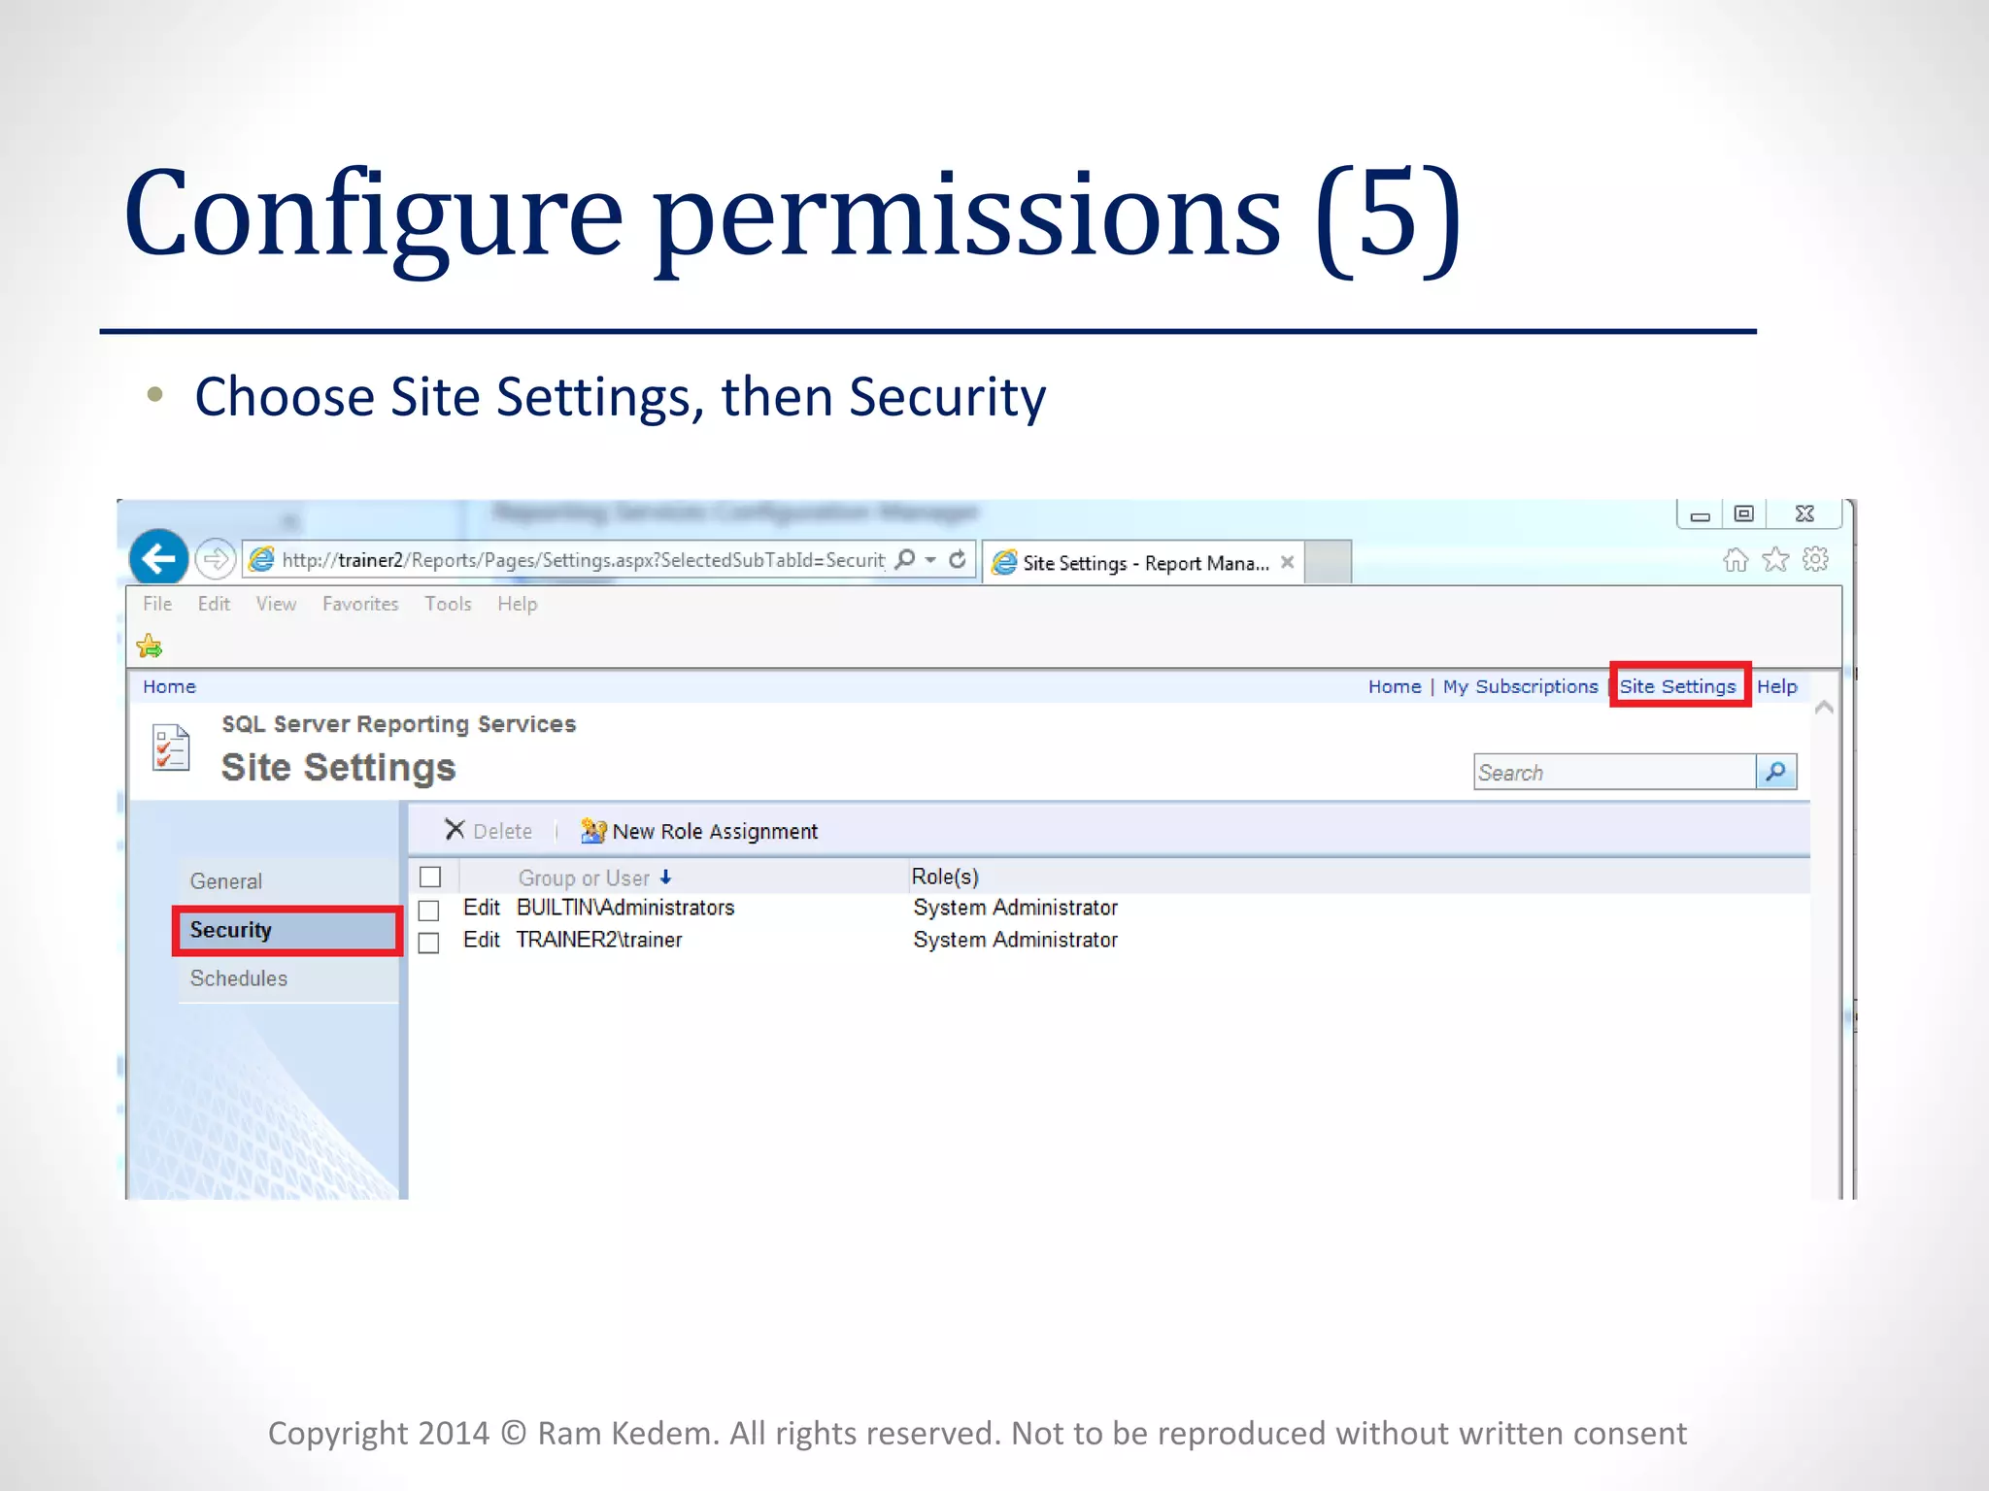The width and height of the screenshot is (1989, 1491).
Task: Open the Favorites menu
Action: tap(360, 604)
